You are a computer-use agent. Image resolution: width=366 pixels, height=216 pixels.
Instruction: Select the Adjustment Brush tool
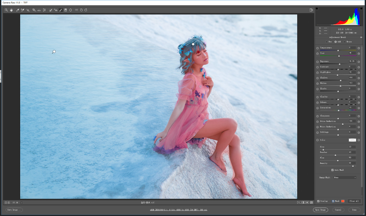61,10
